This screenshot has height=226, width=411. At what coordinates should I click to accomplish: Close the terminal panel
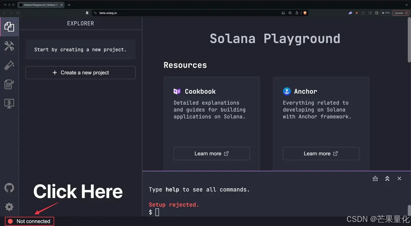pos(399,179)
